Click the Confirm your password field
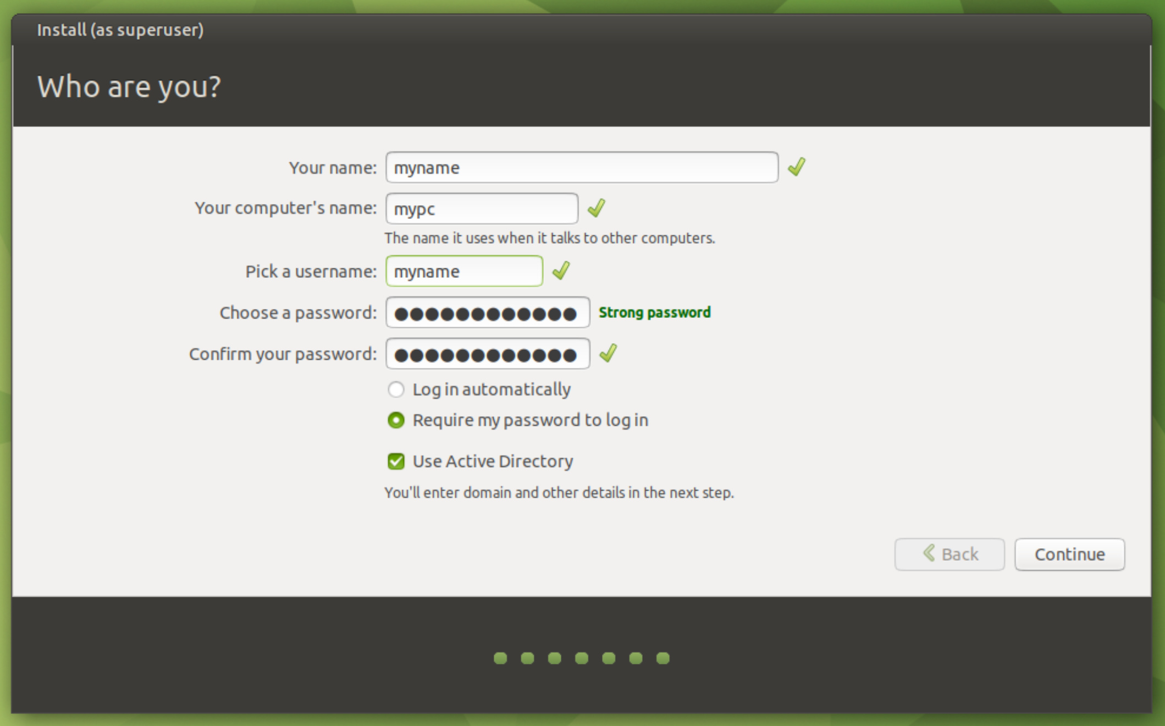The image size is (1165, 726). [x=487, y=354]
